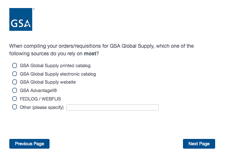
Task: Click the 'Other (please specify)' label text
Action: (x=42, y=107)
